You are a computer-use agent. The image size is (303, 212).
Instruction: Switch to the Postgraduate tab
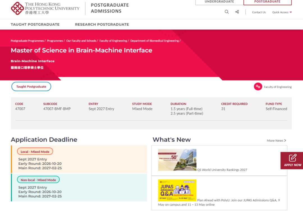267,2
